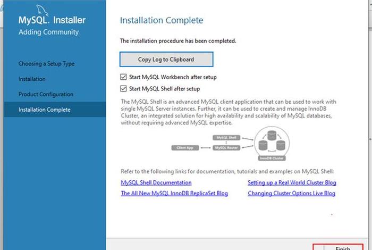Screen dimensions: 372x250
Task: Open Setting up a Real World Cluster Blog link
Action: pyautogui.click(x=292, y=182)
